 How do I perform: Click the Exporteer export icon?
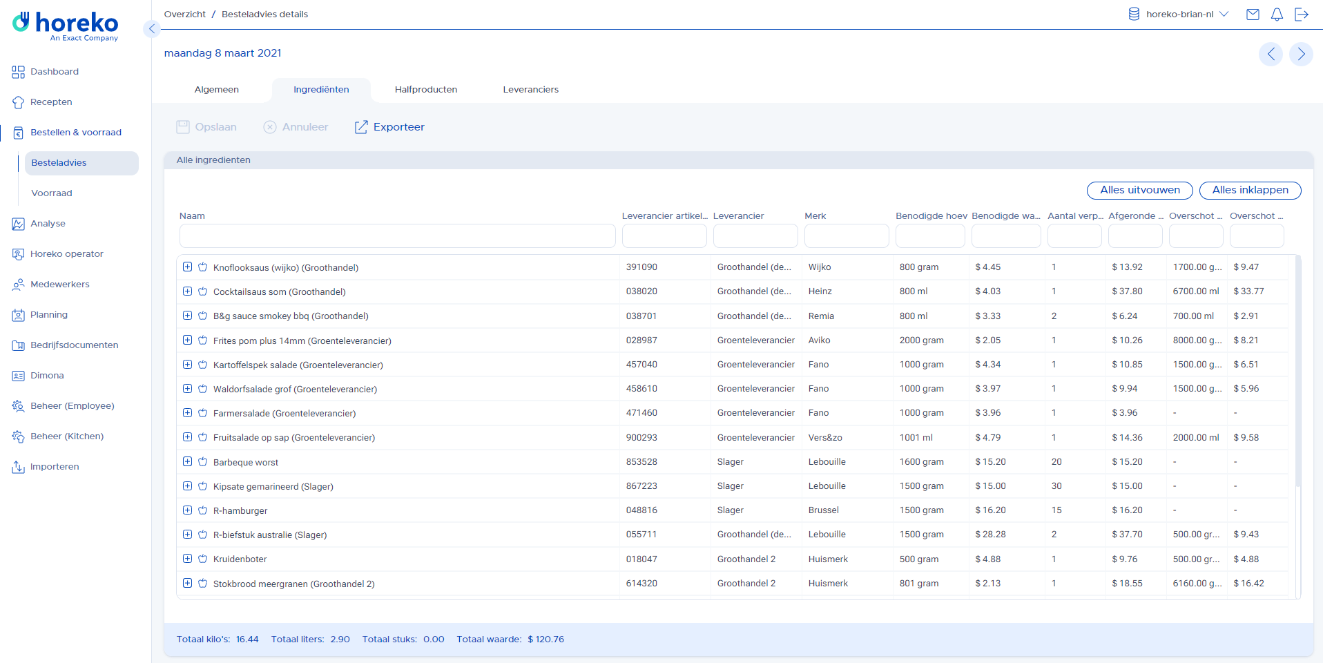(x=361, y=127)
